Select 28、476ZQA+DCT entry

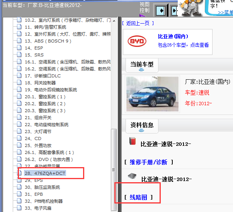coord(45,173)
